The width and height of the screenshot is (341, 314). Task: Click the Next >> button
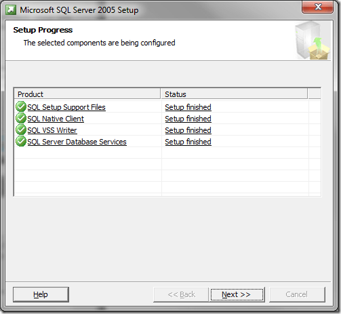tap(237, 294)
